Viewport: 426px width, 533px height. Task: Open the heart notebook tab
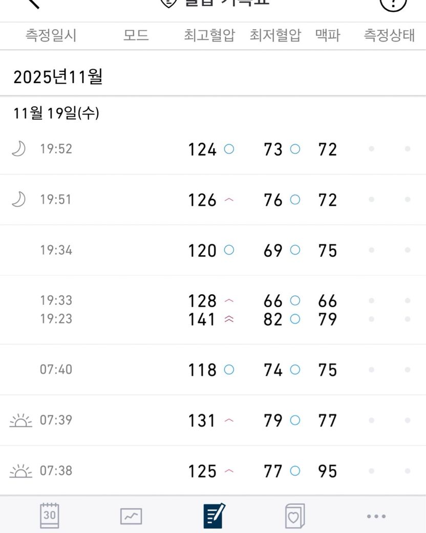tap(294, 516)
